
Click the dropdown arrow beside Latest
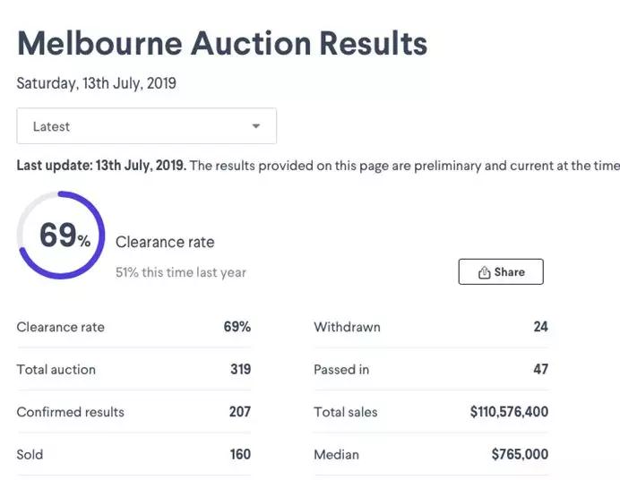pos(256,126)
